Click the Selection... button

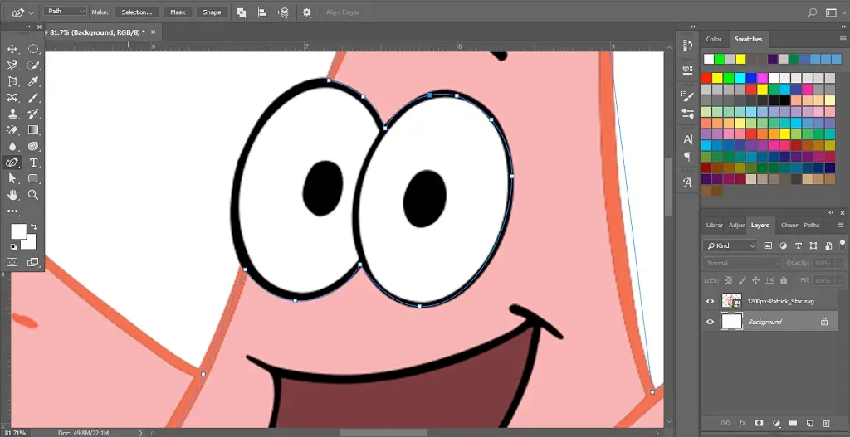tap(137, 12)
